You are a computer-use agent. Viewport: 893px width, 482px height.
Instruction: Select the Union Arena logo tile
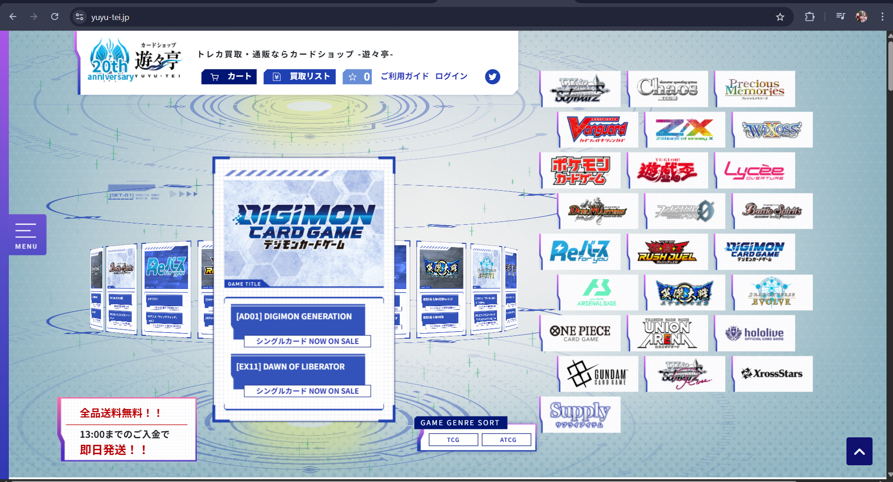[x=668, y=333]
